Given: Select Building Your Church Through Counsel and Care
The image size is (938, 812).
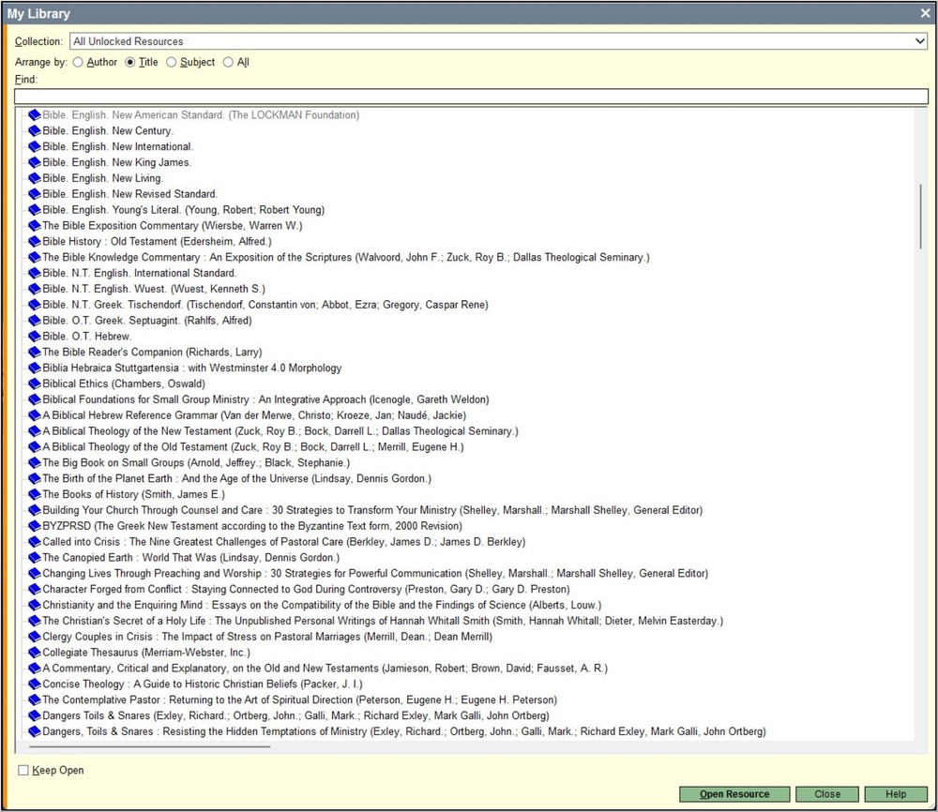Looking at the screenshot, I should pos(372,510).
